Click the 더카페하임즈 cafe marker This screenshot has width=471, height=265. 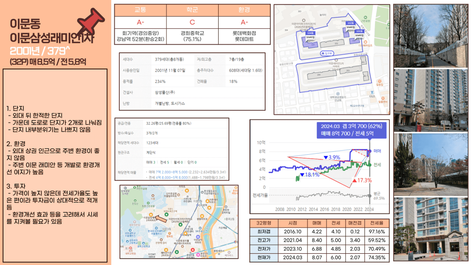[365, 42]
